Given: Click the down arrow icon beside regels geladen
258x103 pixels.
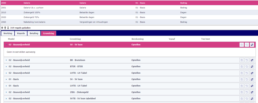Looking at the screenshot, I should pyautogui.click(x=8, y=28).
